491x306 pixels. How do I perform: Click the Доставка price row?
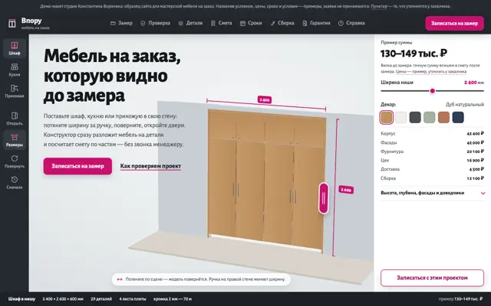coord(432,169)
